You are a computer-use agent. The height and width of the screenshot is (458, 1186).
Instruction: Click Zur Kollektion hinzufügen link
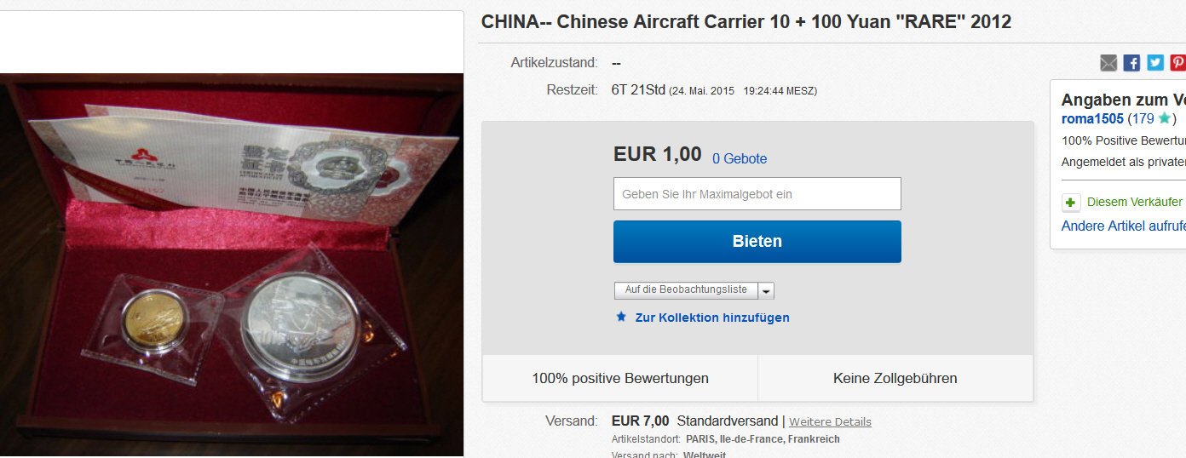tap(712, 318)
